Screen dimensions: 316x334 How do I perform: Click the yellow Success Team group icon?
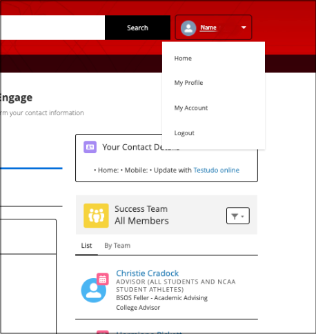click(x=96, y=215)
